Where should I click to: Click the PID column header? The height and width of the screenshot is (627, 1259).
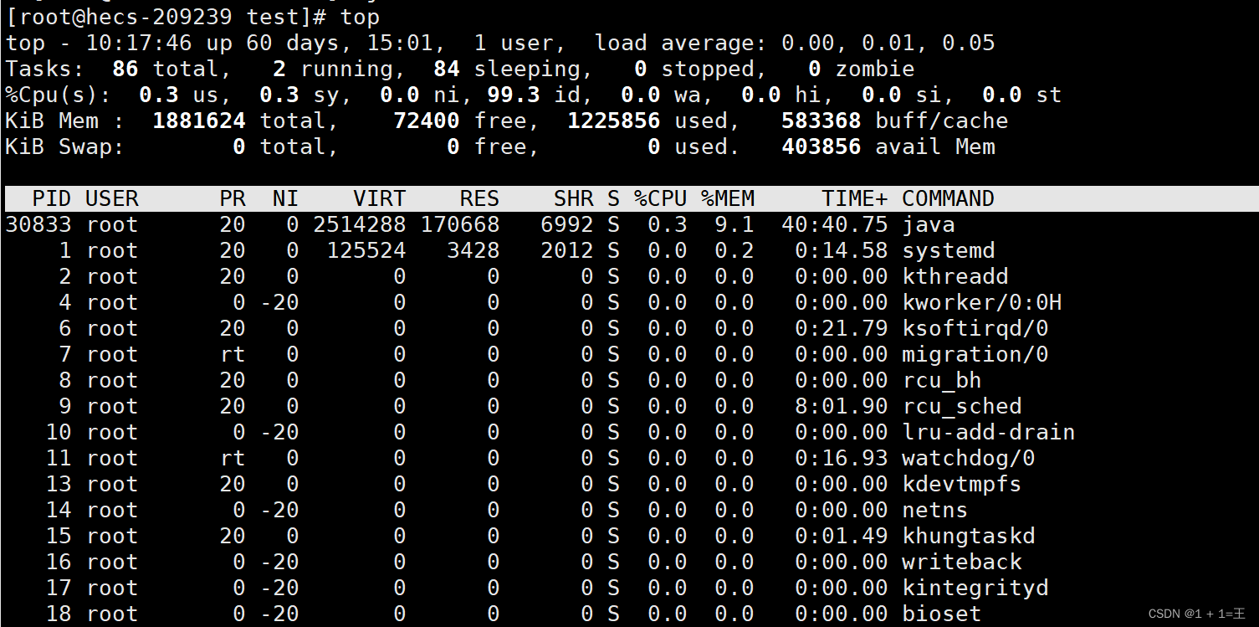click(x=52, y=199)
